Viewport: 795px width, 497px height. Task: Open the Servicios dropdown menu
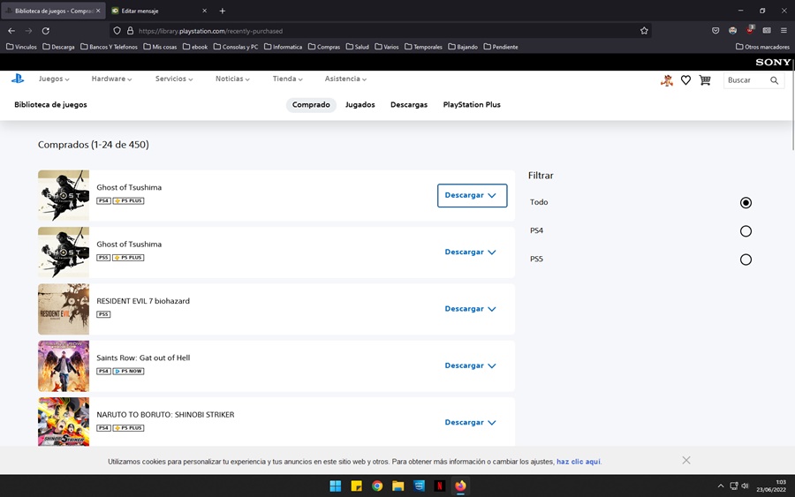(174, 79)
